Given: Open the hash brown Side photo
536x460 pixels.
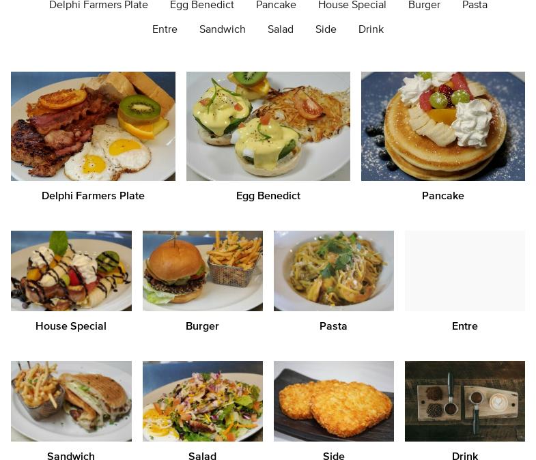Looking at the screenshot, I should (x=334, y=401).
